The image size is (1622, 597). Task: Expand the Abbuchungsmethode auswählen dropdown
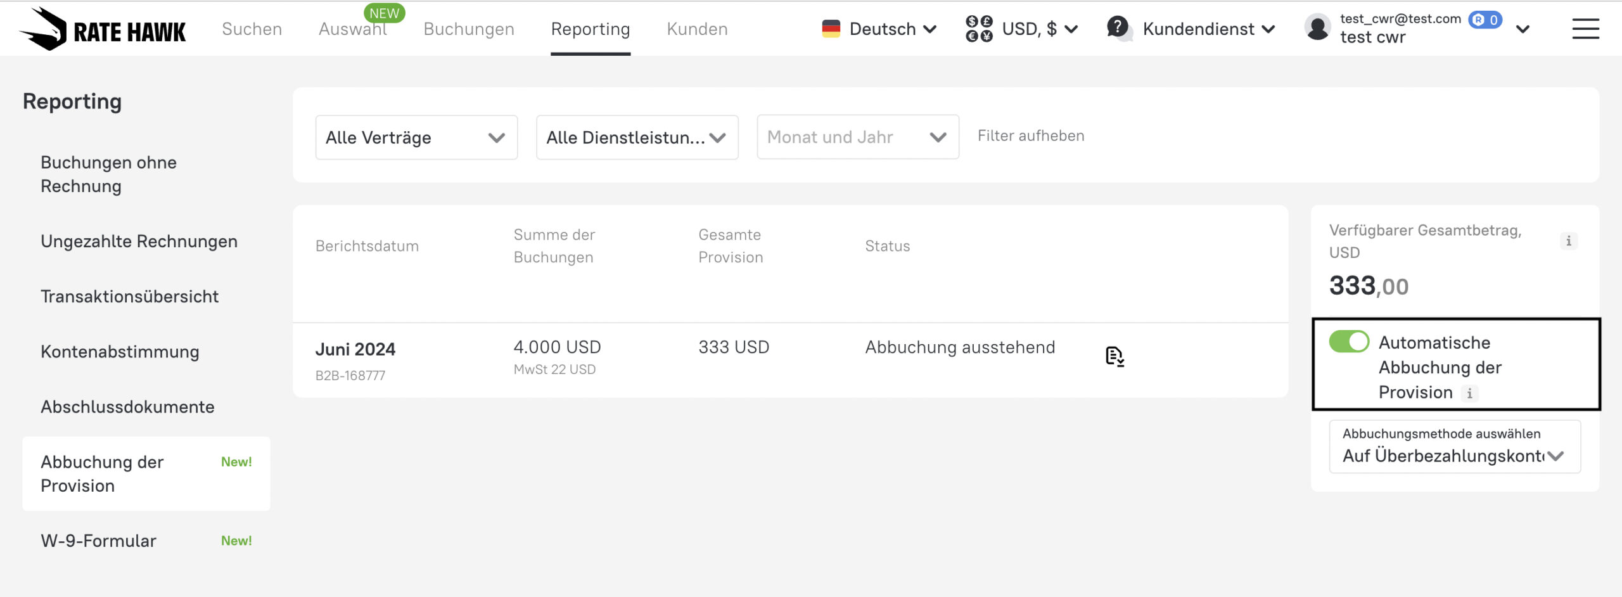1454,447
